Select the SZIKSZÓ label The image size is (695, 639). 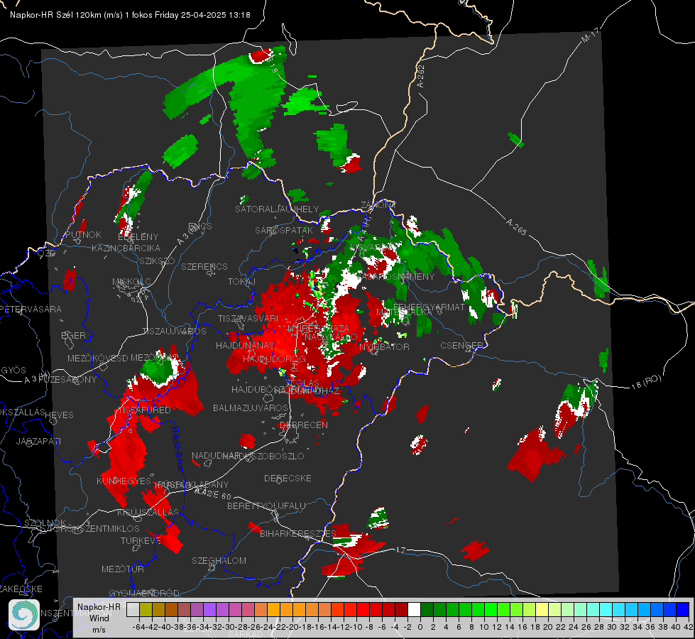coord(158,261)
